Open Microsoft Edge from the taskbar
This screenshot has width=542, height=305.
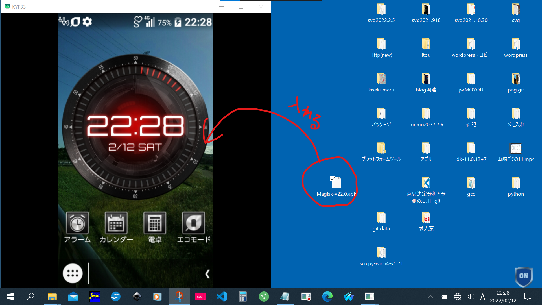pos(327,297)
